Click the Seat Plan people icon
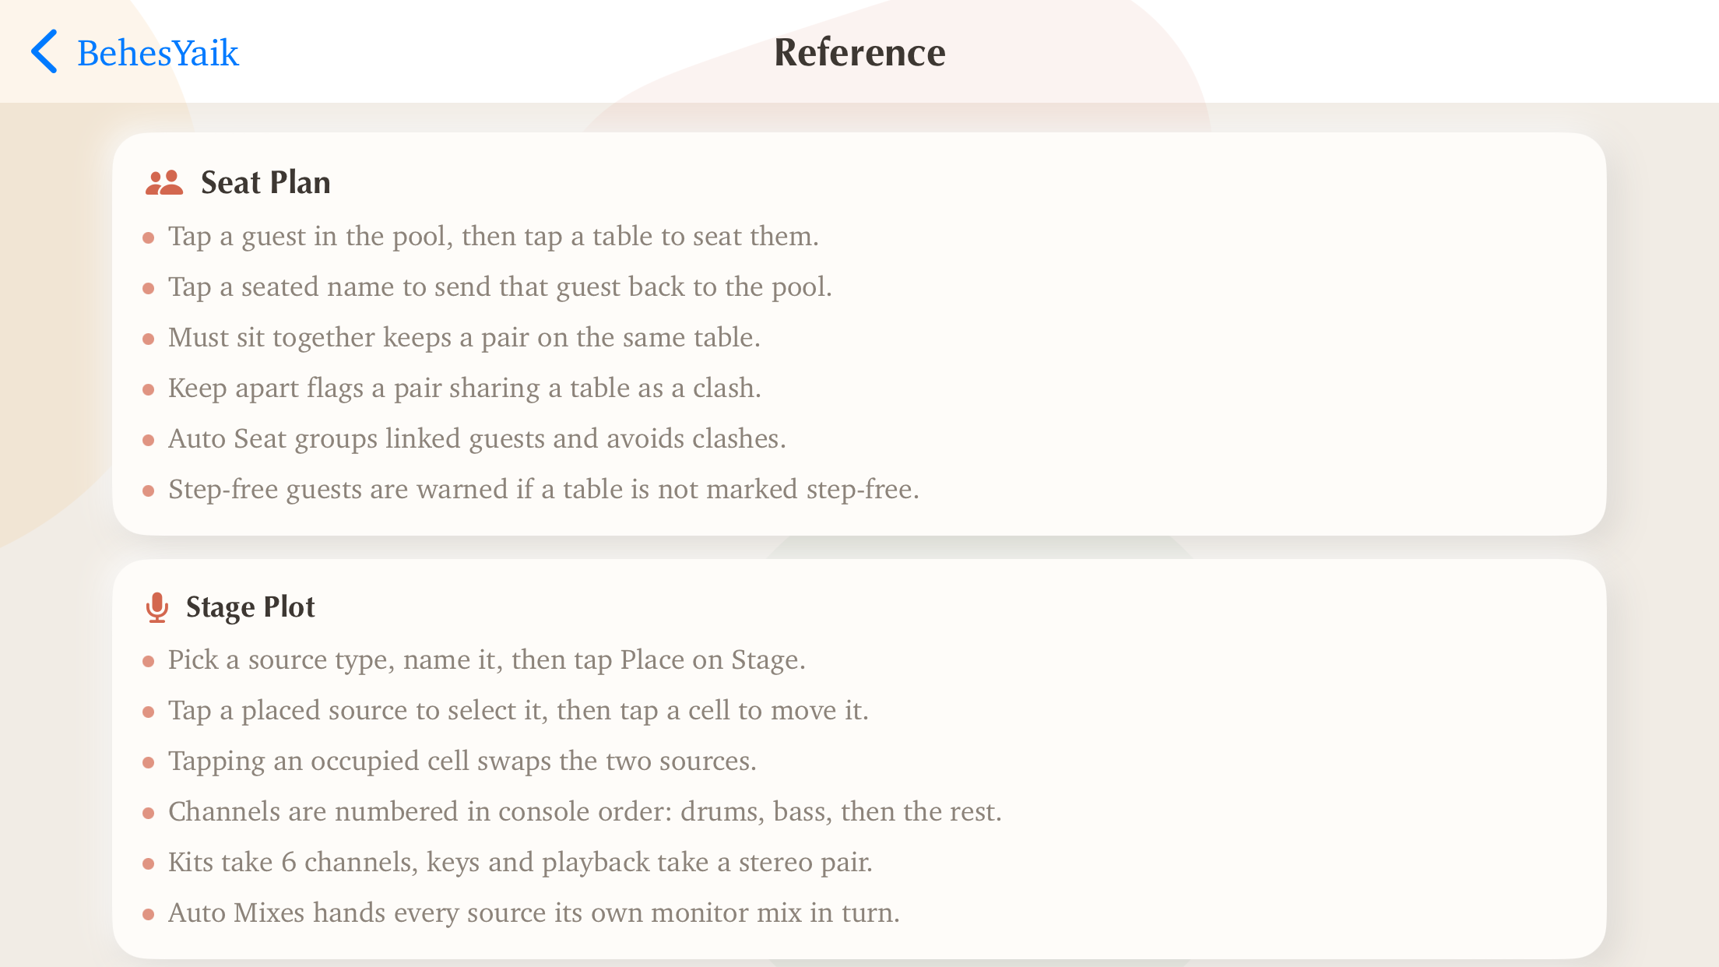The image size is (1719, 967). pyautogui.click(x=164, y=183)
